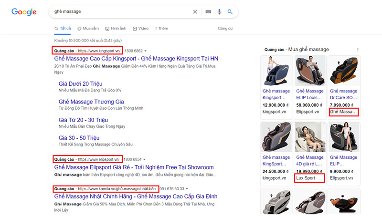Click the Google logo
382x216 pixels.
click(24, 11)
